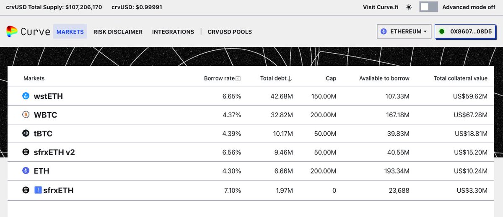
Task: Open the ETHEREUM network dropdown
Action: pyautogui.click(x=404, y=31)
